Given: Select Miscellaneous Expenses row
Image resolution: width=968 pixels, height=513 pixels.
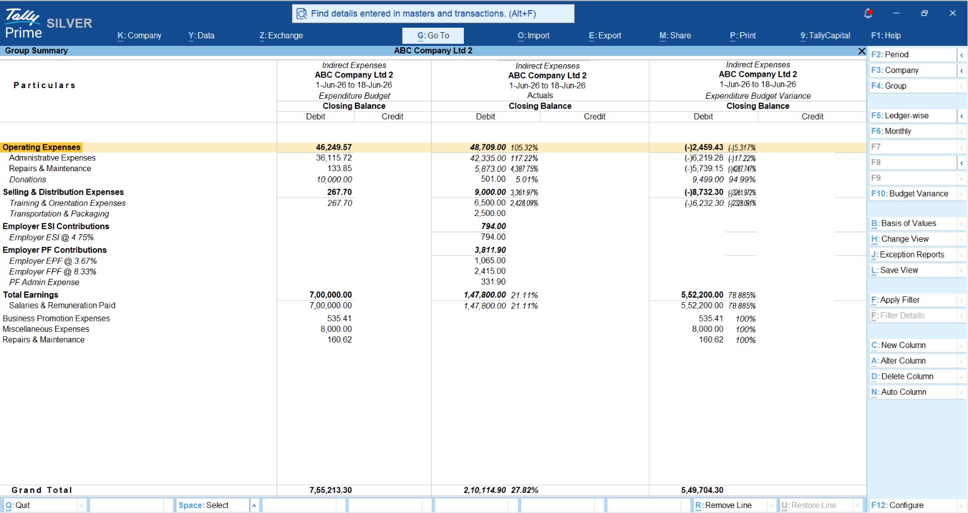Looking at the screenshot, I should click(433, 329).
